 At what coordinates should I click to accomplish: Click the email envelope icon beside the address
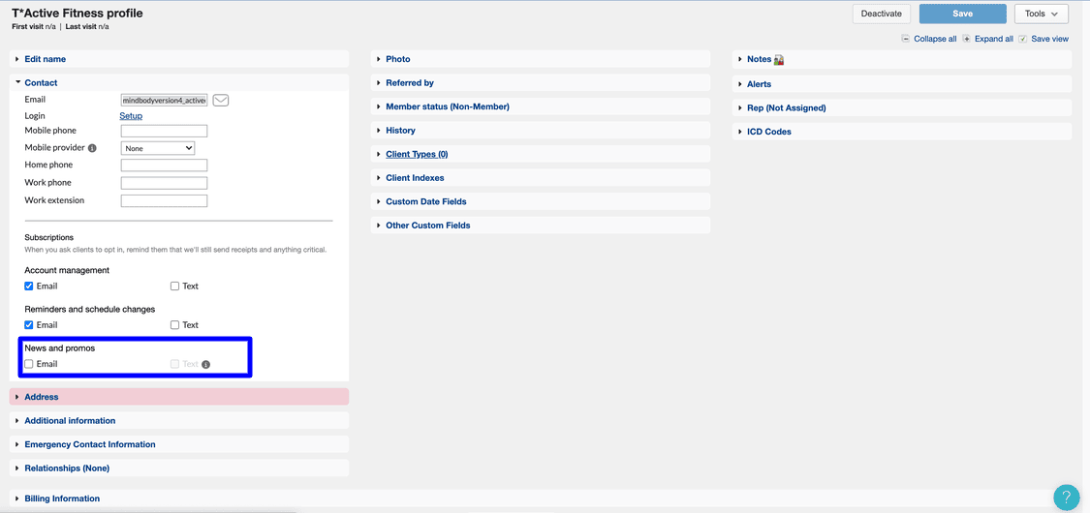click(221, 100)
